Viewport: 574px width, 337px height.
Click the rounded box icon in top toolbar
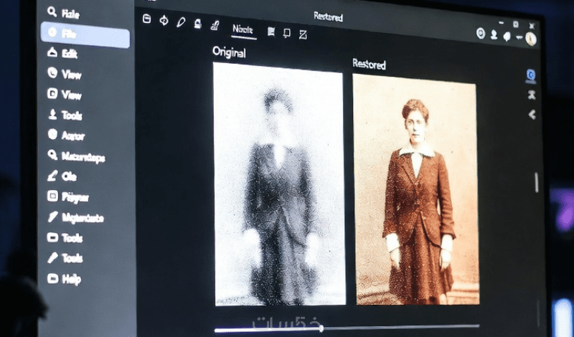point(147,19)
